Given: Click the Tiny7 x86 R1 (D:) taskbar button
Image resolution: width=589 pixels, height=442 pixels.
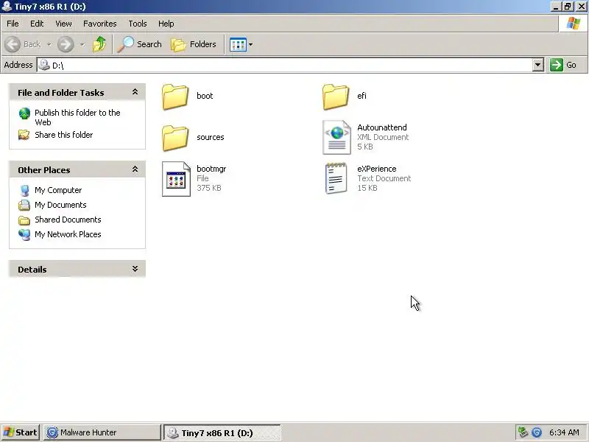Looking at the screenshot, I should point(222,432).
